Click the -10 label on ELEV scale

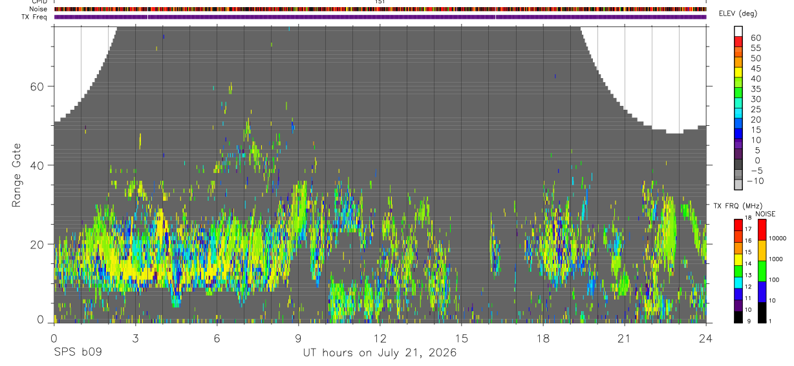pyautogui.click(x=753, y=181)
